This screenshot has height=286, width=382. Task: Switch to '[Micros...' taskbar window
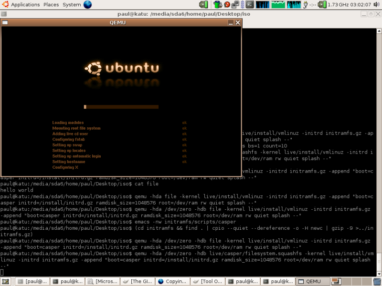tap(103, 282)
